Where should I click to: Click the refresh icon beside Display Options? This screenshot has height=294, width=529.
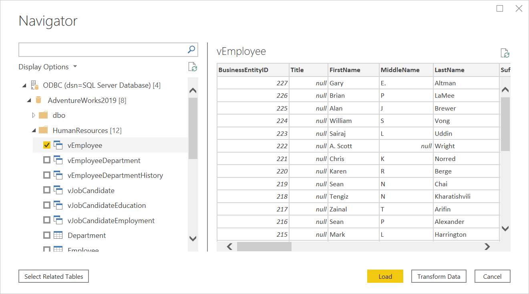[x=193, y=67]
